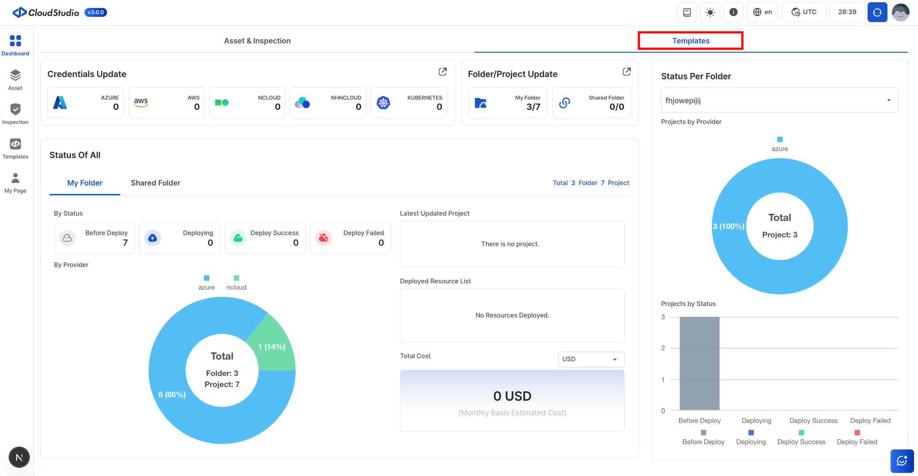Open Asset page from sidebar
918x476 pixels.
(15, 80)
